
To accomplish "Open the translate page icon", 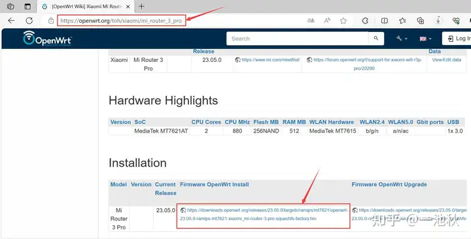I will click(x=311, y=21).
